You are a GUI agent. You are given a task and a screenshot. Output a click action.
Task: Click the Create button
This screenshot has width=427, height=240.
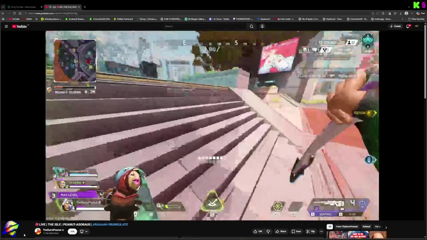click(395, 26)
